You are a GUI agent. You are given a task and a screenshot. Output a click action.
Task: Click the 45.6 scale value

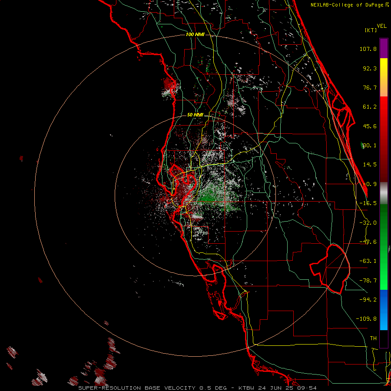pos(370,126)
